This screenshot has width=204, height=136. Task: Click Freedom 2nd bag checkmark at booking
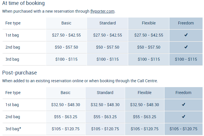tap(186, 47)
